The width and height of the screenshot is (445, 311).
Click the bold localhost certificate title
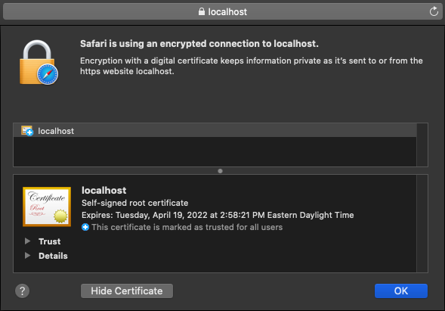pos(104,190)
